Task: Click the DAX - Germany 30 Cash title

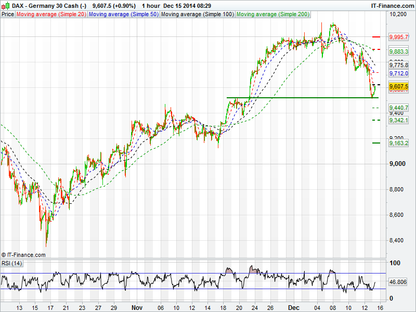Action: pos(46,6)
